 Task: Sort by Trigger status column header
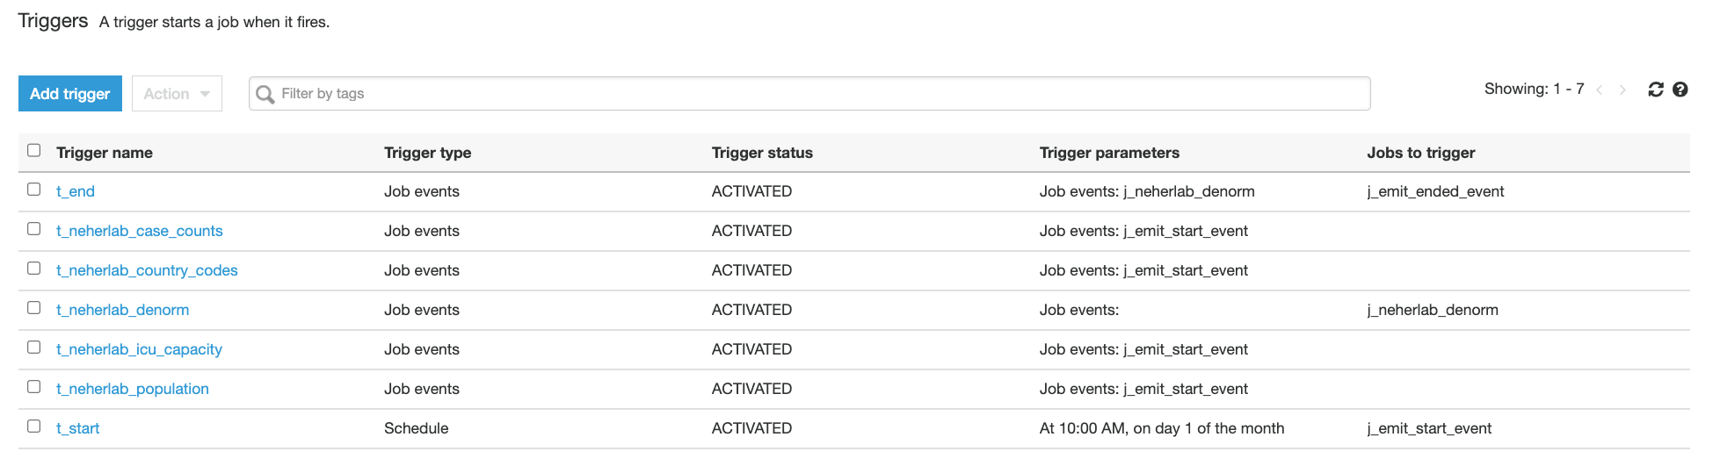[x=762, y=153]
